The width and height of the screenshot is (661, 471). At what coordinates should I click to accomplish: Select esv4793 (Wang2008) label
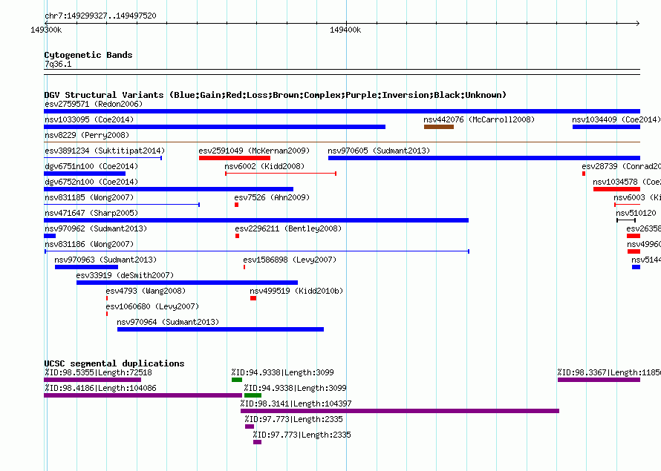(146, 291)
